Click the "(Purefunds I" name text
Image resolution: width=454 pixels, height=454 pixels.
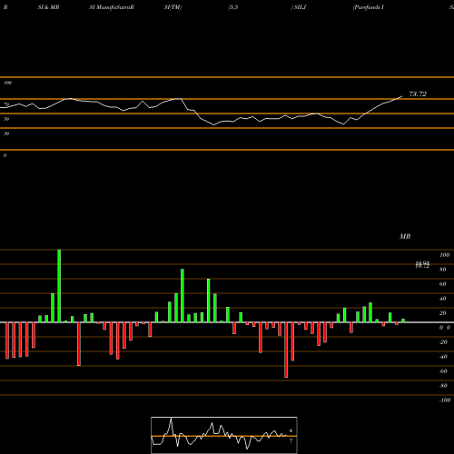(369, 7)
